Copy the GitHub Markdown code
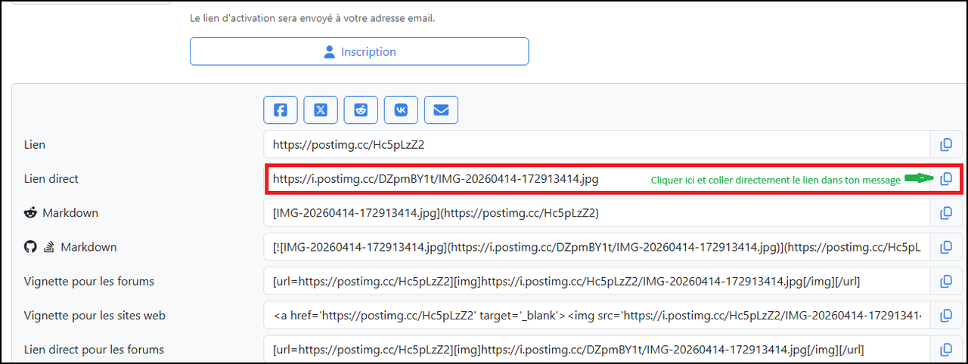This screenshot has width=968, height=364. click(946, 247)
